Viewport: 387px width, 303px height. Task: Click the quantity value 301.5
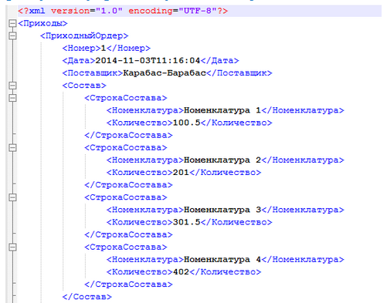[187, 222]
